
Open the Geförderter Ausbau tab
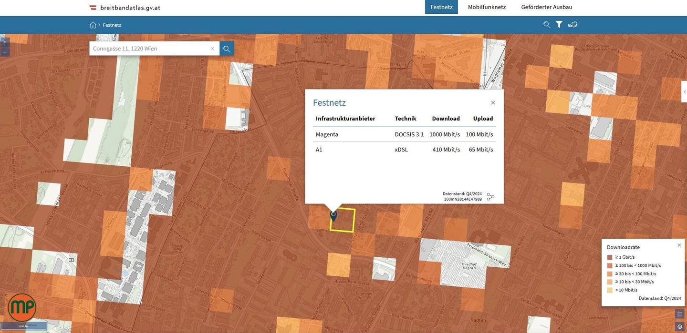(547, 7)
